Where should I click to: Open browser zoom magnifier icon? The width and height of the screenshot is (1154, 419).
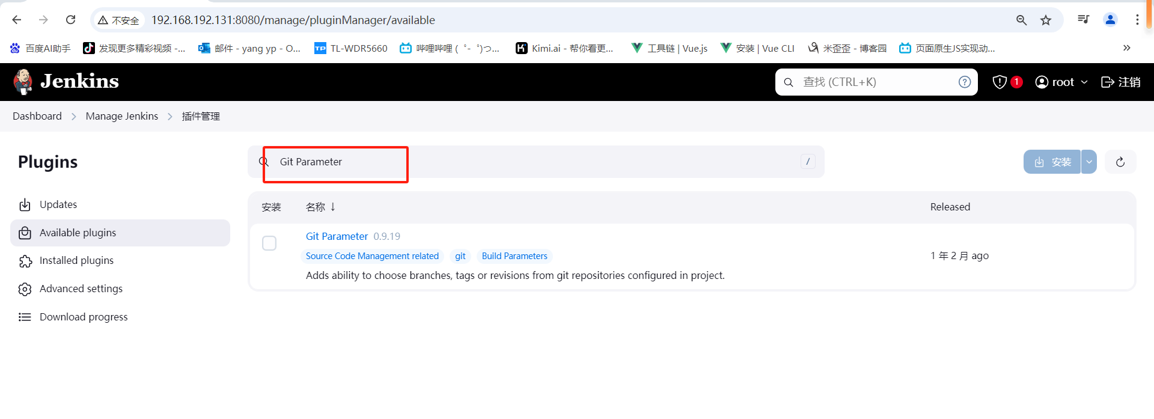[1021, 20]
